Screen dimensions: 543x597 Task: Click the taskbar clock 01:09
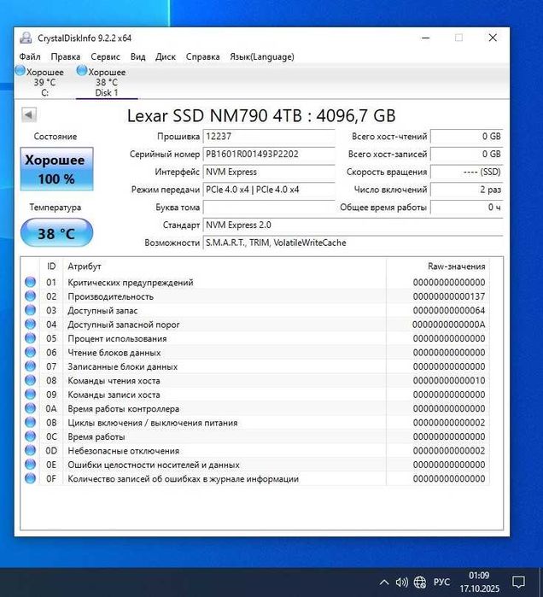pos(480,582)
